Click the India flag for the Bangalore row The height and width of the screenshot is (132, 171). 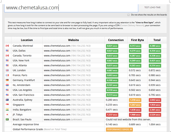[x=7, y=110]
